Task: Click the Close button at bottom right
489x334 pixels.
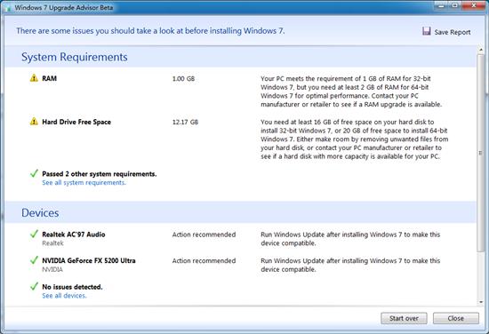Action: [x=455, y=318]
